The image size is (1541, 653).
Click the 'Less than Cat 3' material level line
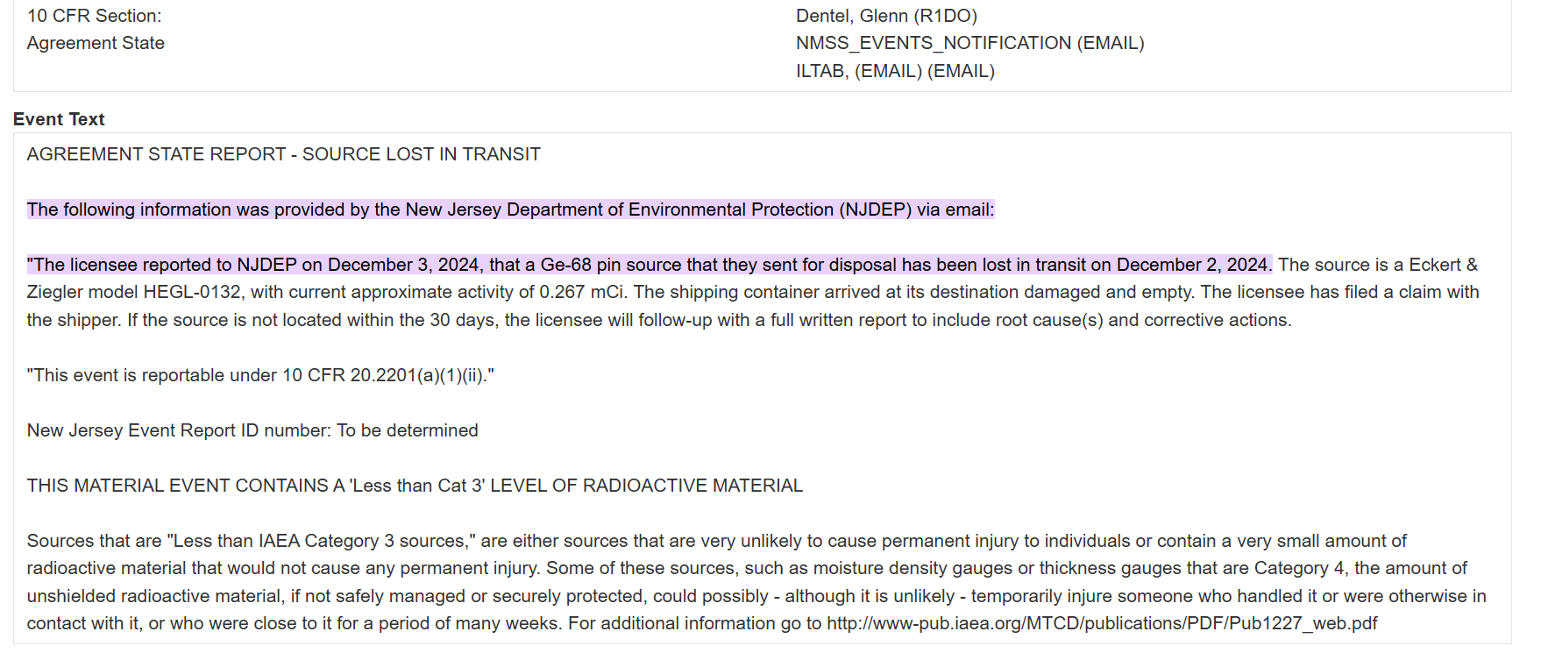415,486
